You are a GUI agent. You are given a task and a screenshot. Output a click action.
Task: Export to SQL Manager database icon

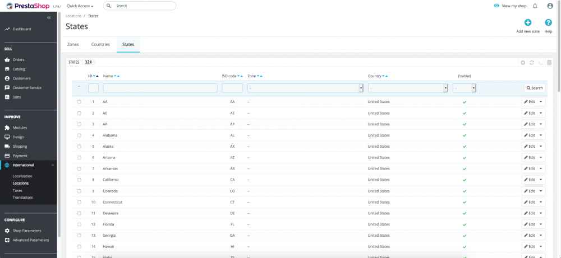(x=549, y=63)
